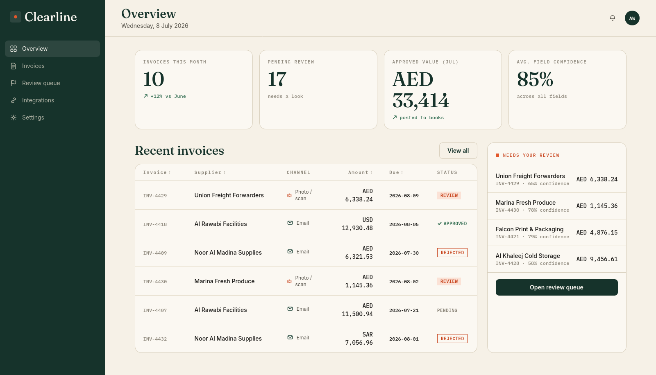Click amount AED 11,500.94

pos(357,310)
